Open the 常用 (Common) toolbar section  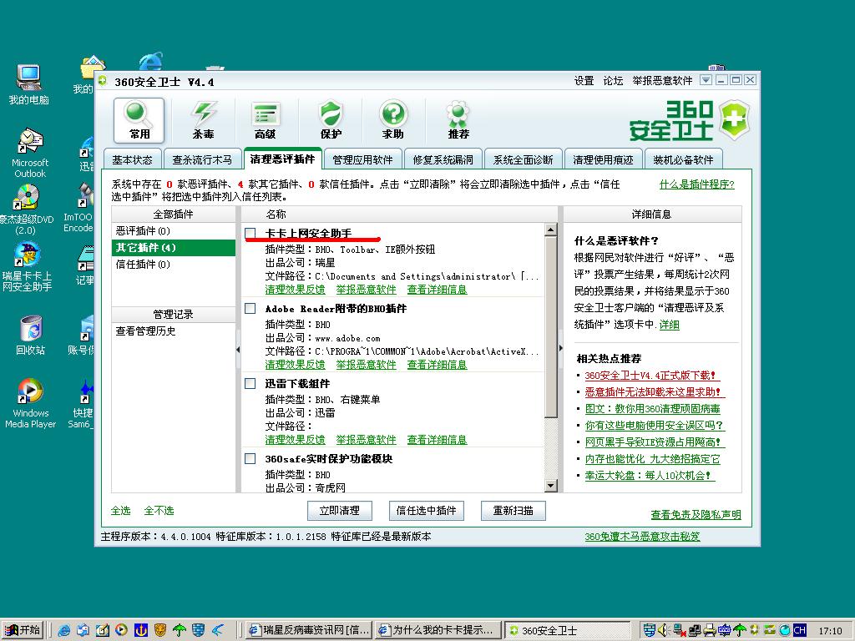(139, 120)
